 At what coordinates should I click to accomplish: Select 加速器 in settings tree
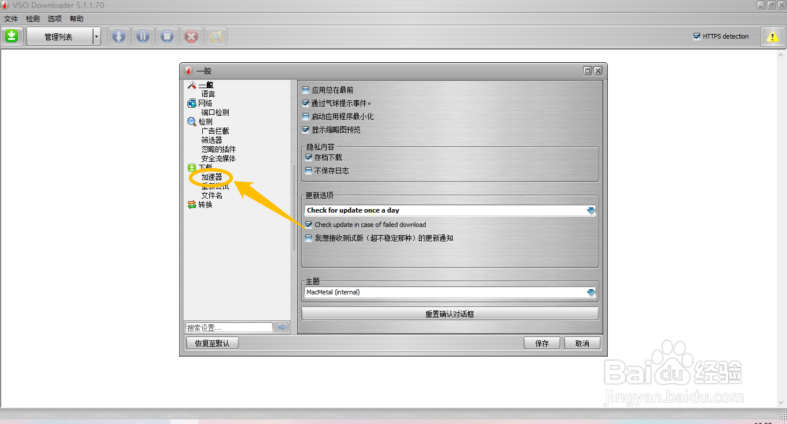(x=211, y=177)
